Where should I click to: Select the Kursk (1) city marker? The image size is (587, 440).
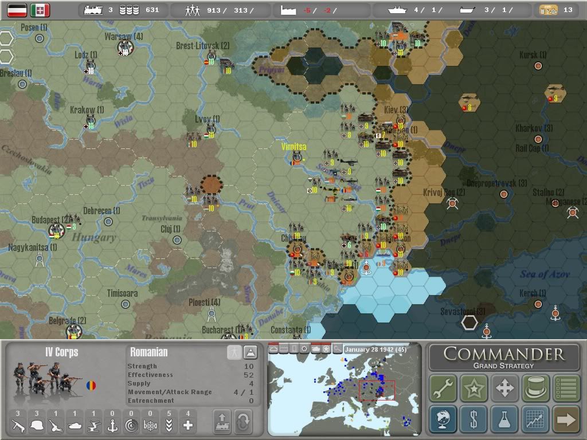click(x=538, y=66)
